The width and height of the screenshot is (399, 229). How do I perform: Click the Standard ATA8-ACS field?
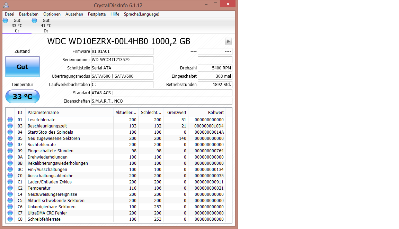tap(162, 93)
